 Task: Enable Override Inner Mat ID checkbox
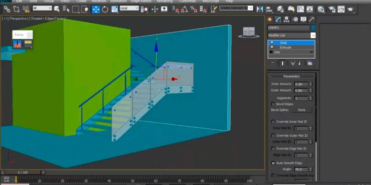[273, 122]
